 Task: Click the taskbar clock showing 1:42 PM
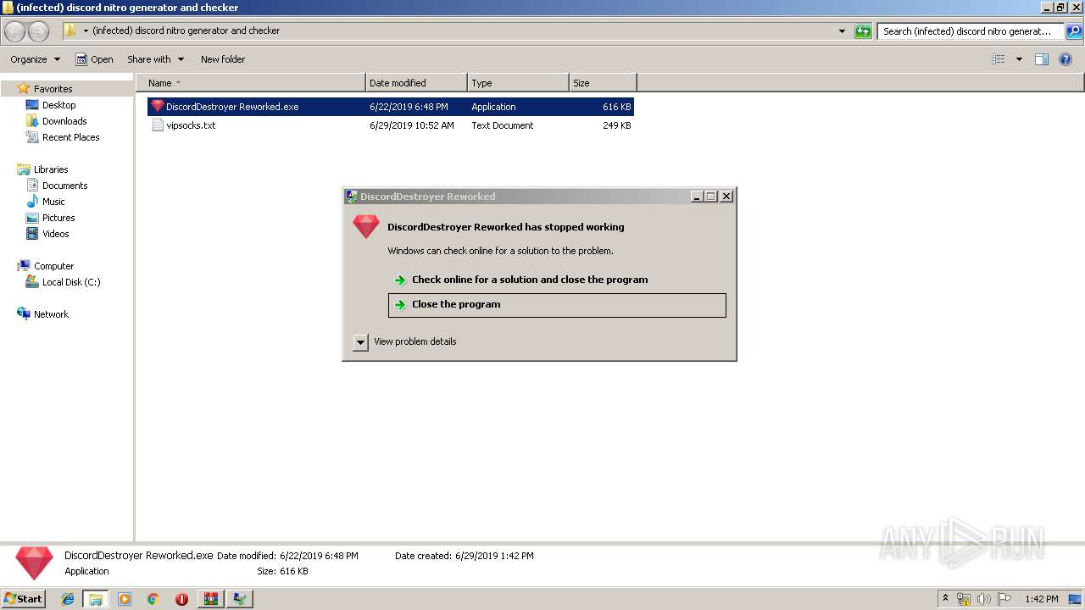tap(1041, 599)
